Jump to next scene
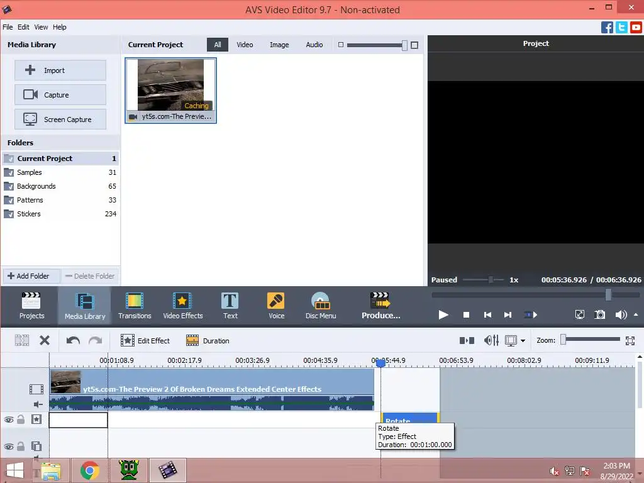644x483 pixels. [x=531, y=315]
